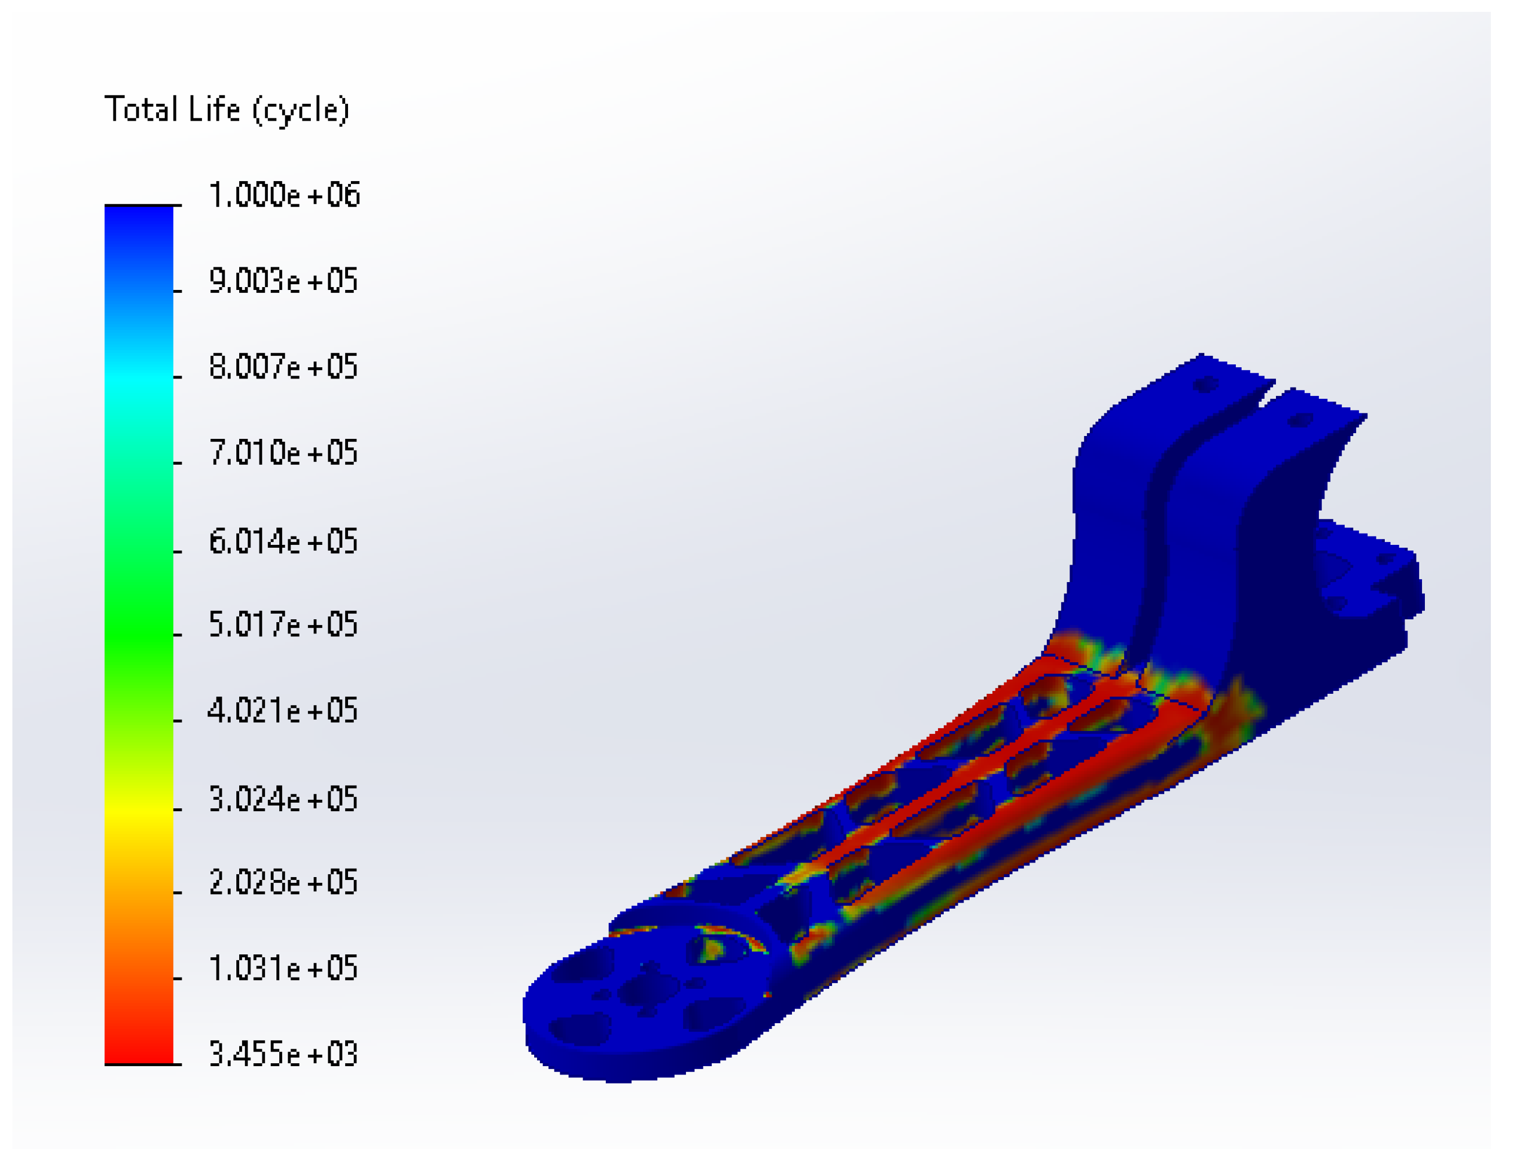Select the 7.010e+05 legend value
The image size is (1514, 1149).
pos(283,453)
